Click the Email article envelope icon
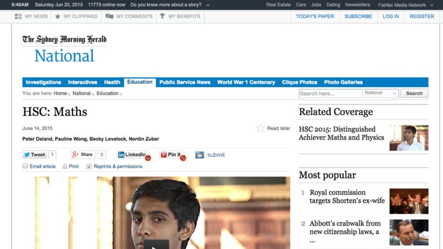Viewport: 443px width, 249px height. pyautogui.click(x=25, y=167)
